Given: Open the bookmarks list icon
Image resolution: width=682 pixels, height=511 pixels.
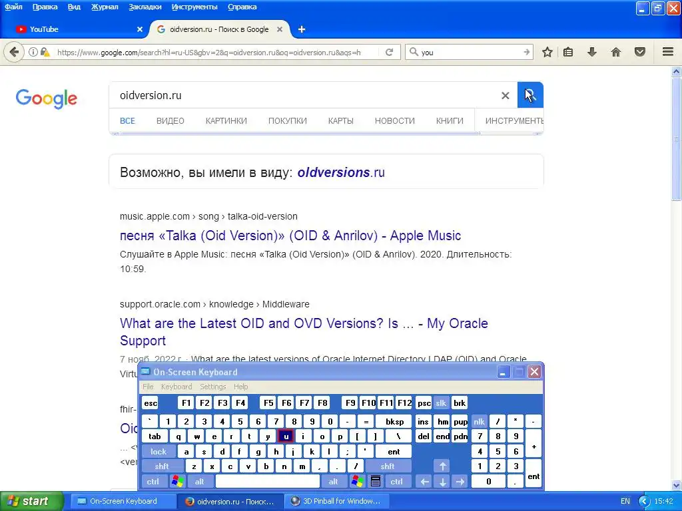Looking at the screenshot, I should point(568,52).
